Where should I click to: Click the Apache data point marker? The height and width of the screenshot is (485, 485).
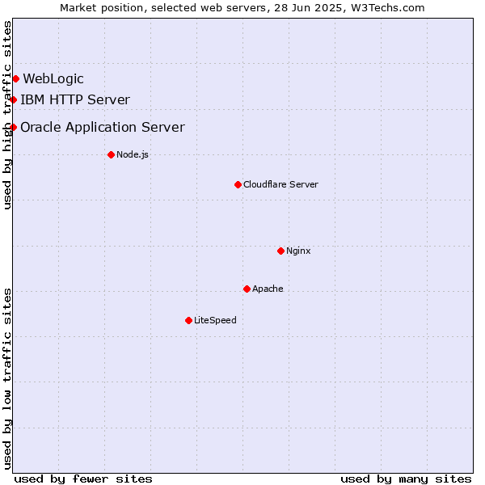coord(247,289)
